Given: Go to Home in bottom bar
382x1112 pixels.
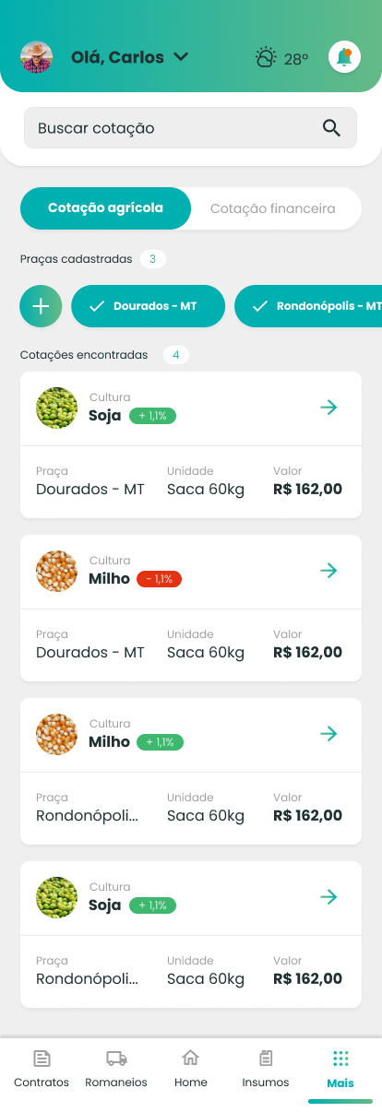Looking at the screenshot, I should (x=191, y=1070).
